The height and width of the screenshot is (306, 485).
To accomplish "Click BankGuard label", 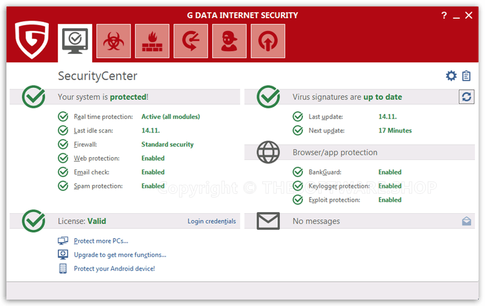I will point(325,172).
